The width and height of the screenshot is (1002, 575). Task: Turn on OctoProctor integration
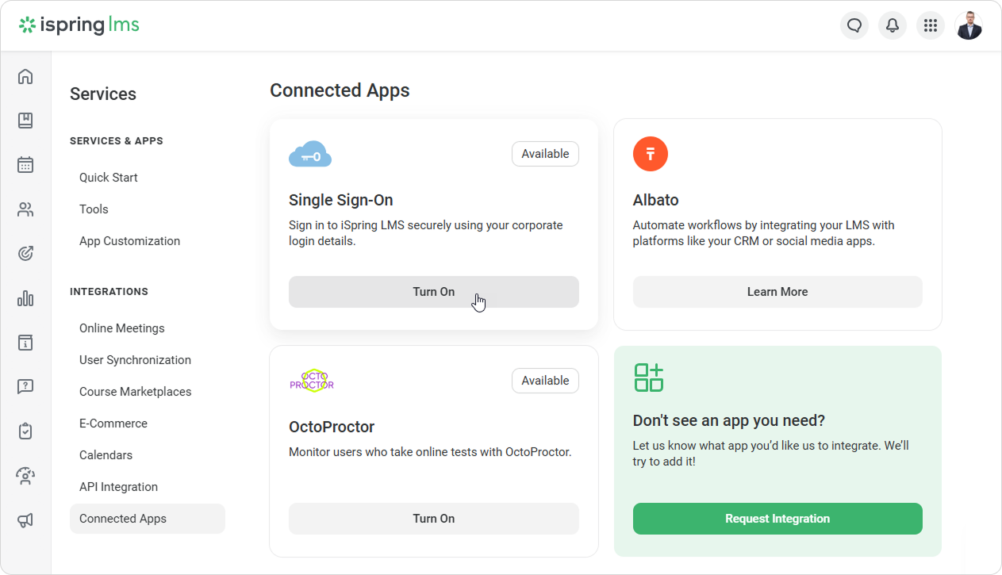[x=433, y=519]
